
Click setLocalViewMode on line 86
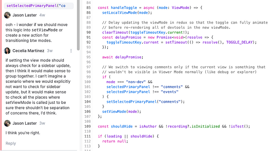tap(120, 13)
